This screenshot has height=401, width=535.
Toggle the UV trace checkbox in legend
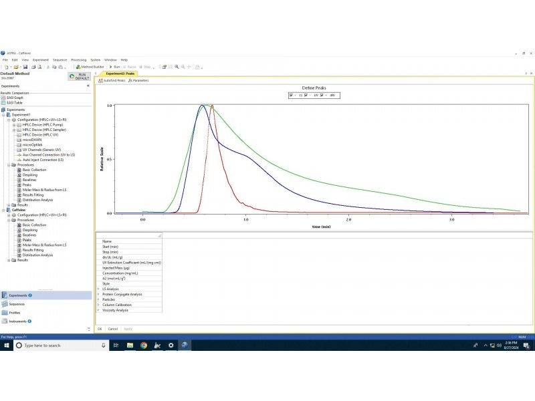[x=306, y=96]
